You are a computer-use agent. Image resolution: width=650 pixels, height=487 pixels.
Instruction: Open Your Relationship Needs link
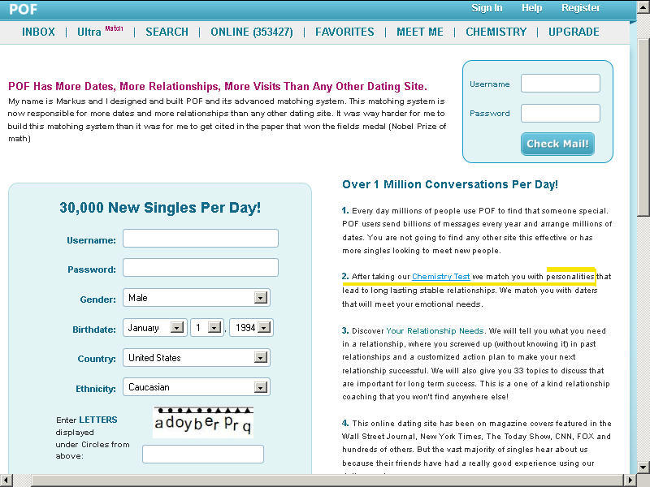coord(435,331)
